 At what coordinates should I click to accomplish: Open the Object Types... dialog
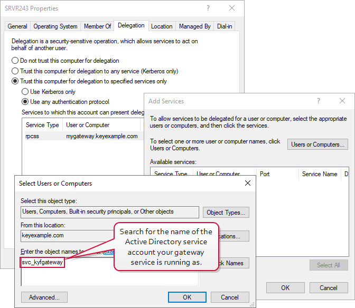click(226, 212)
